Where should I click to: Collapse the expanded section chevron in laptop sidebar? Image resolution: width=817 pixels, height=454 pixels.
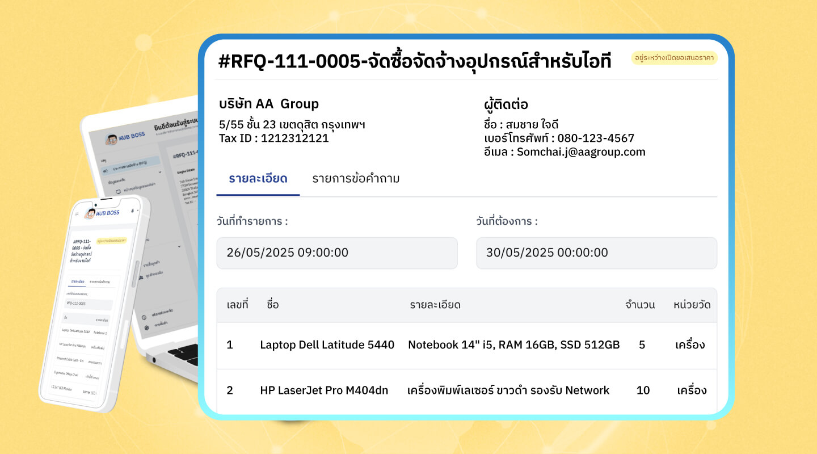(x=159, y=171)
